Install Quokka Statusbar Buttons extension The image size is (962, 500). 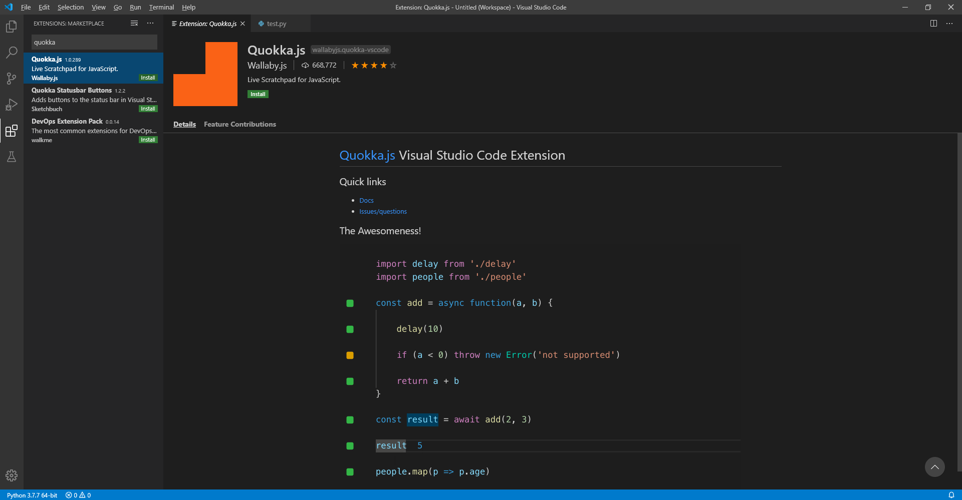click(x=148, y=109)
